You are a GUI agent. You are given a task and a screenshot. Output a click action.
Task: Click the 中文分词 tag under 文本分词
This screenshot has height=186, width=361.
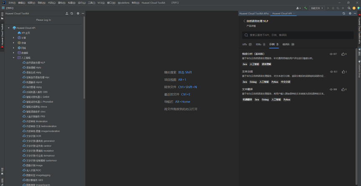coord(285,82)
